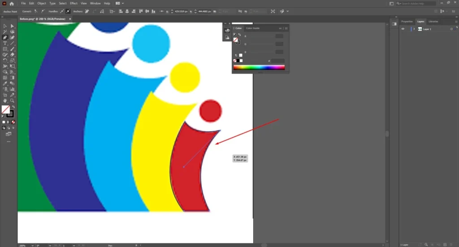The height and width of the screenshot is (247, 459).
Task: Click horizontal align left button
Action: pyautogui.click(x=121, y=11)
